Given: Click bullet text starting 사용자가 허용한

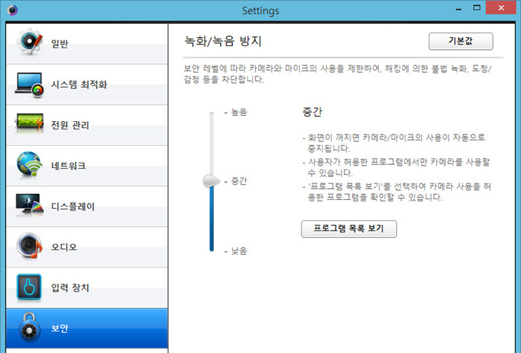Looking at the screenshot, I should pos(397,167).
